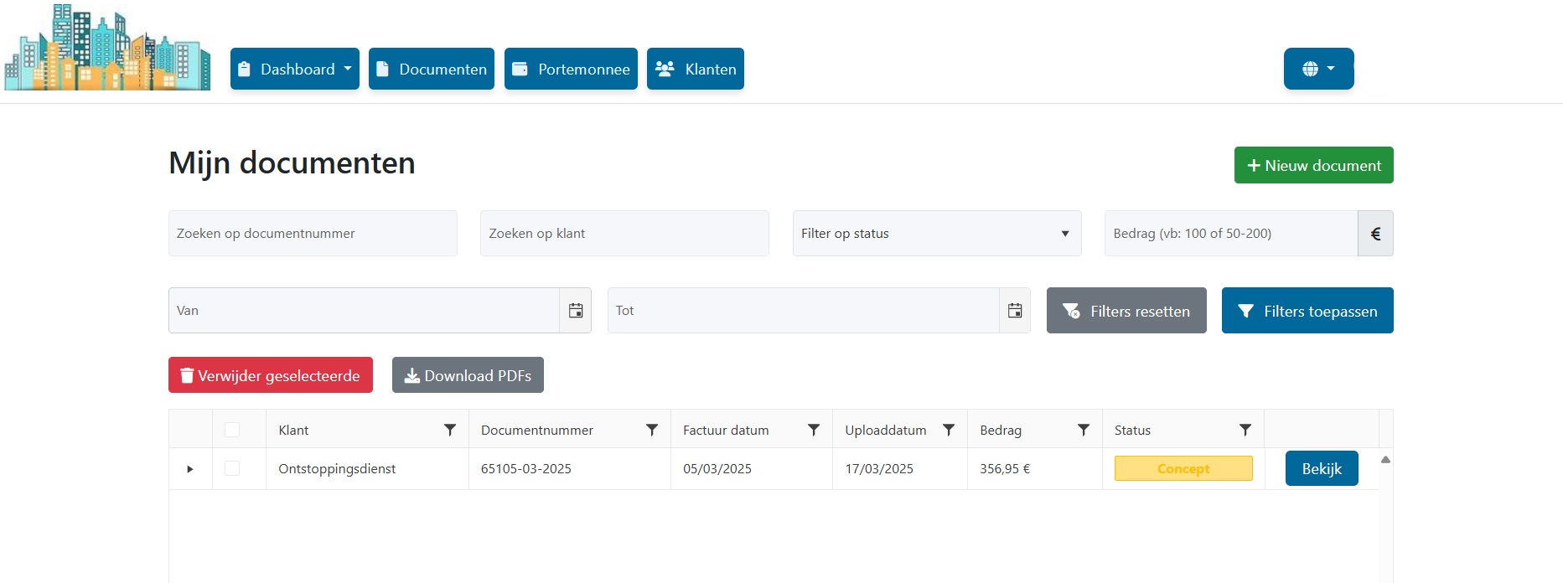Apply filters with Filters toepassen
The height and width of the screenshot is (583, 1563).
[x=1307, y=311]
